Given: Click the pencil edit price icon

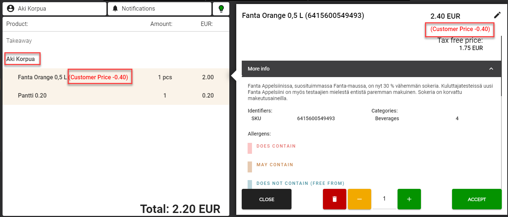Looking at the screenshot, I should [x=497, y=15].
